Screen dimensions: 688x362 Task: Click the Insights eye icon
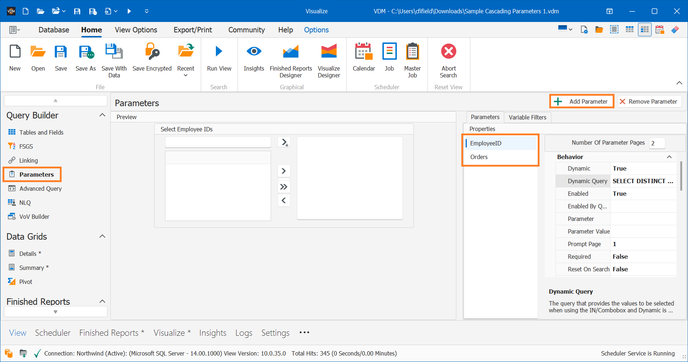(254, 51)
